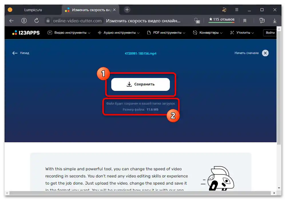The width and height of the screenshot is (286, 200).
Task: Close the Изменить скорость видео tab
Action: pyautogui.click(x=114, y=10)
